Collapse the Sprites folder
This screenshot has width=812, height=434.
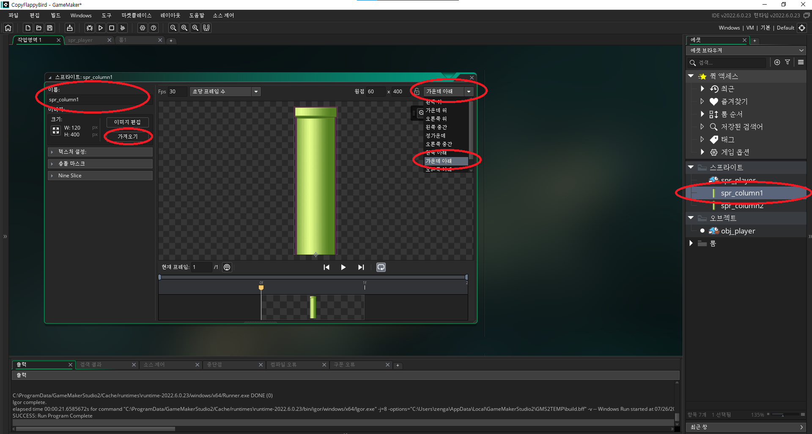pyautogui.click(x=691, y=168)
